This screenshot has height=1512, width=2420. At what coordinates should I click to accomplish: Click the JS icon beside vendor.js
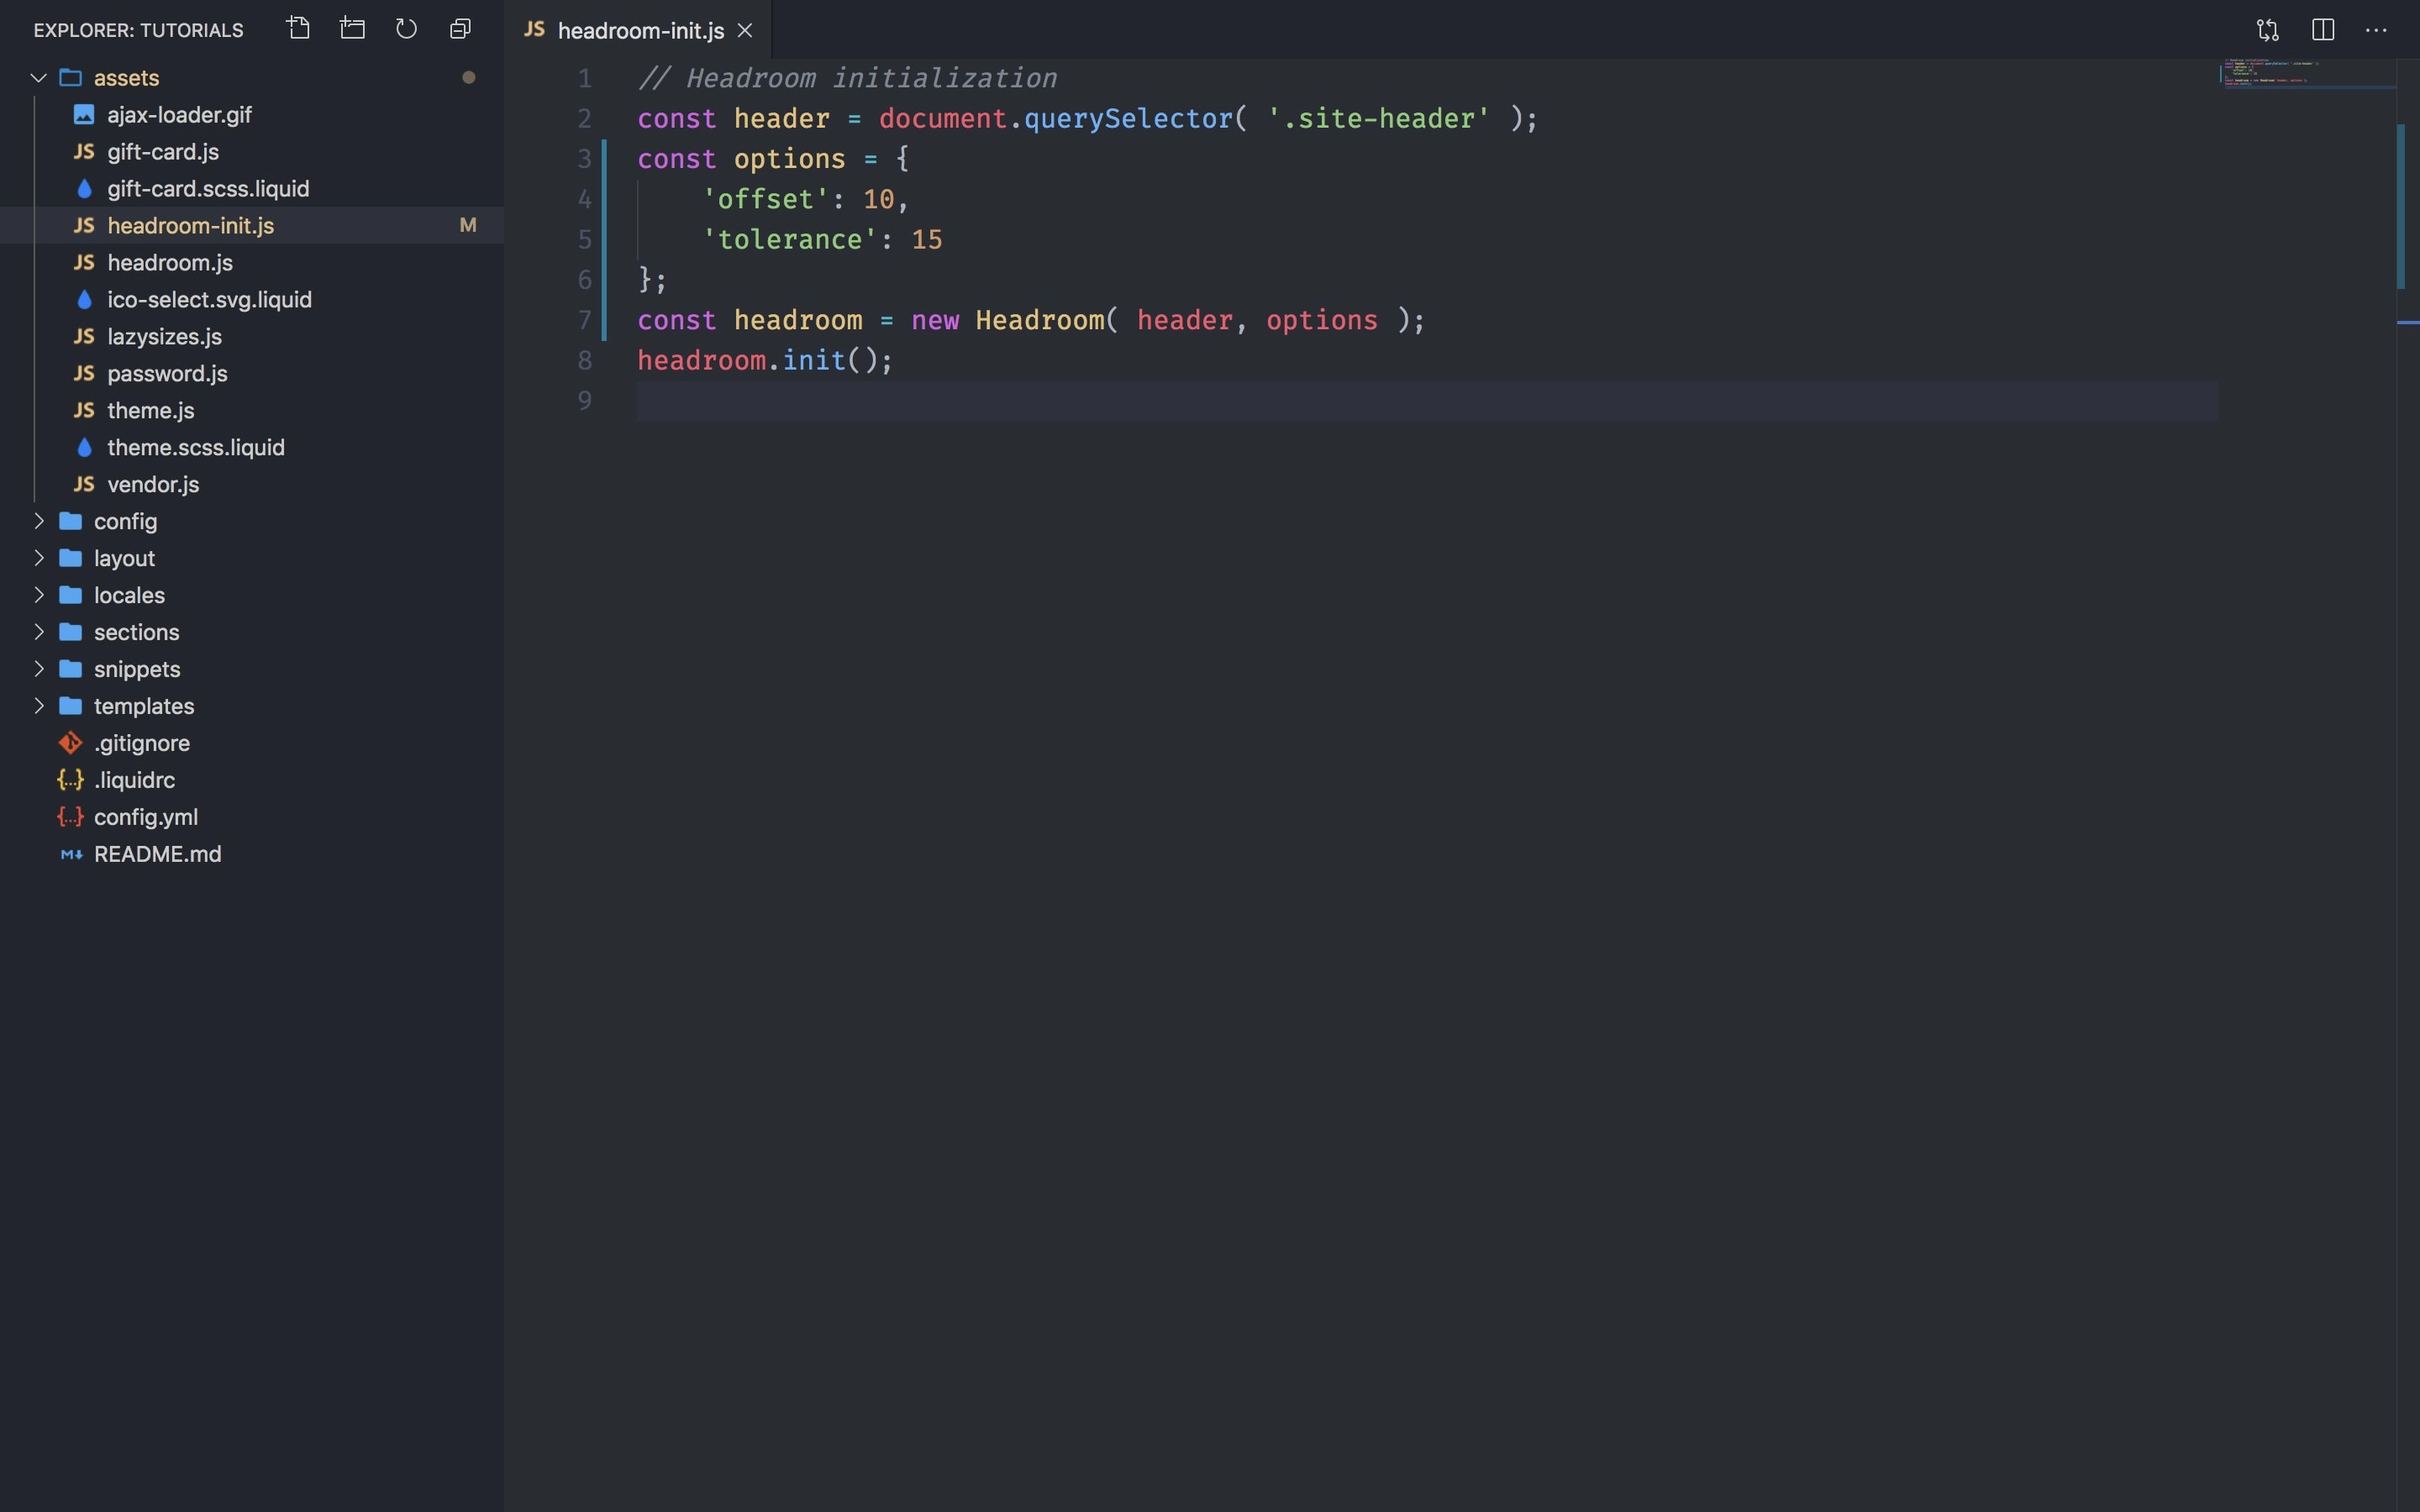click(84, 485)
